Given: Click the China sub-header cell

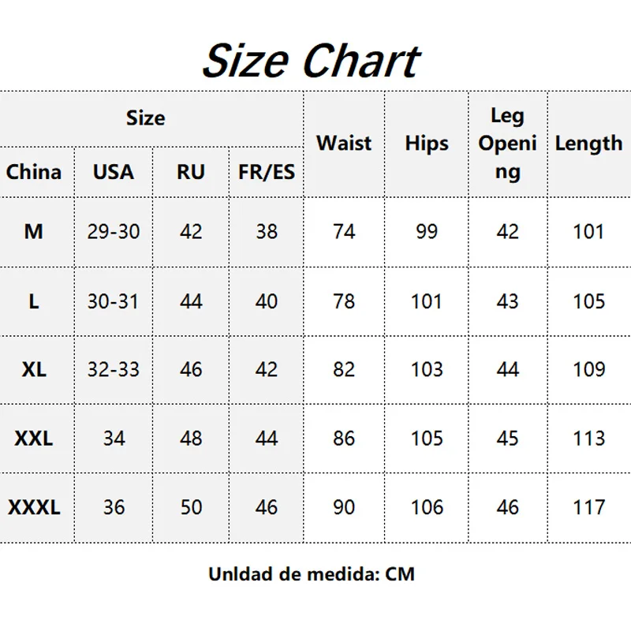Looking at the screenshot, I should coord(34,172).
